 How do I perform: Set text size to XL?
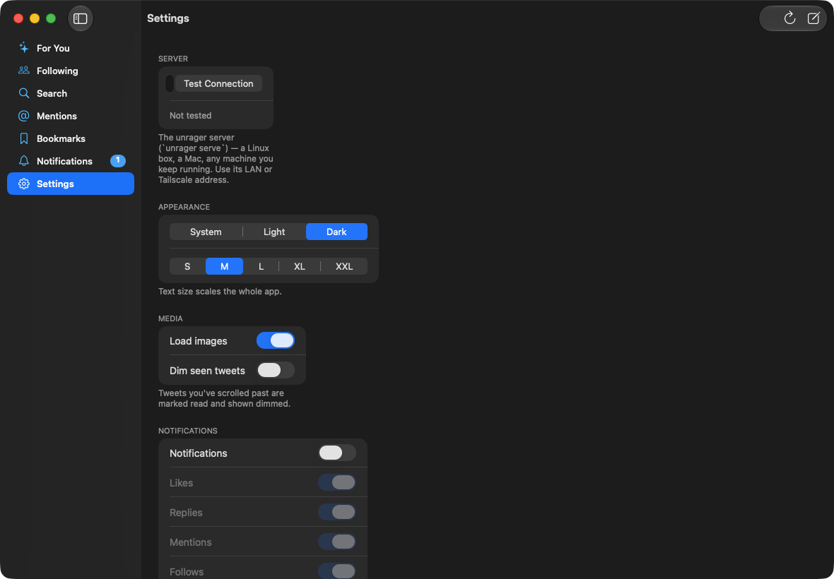[x=300, y=266]
